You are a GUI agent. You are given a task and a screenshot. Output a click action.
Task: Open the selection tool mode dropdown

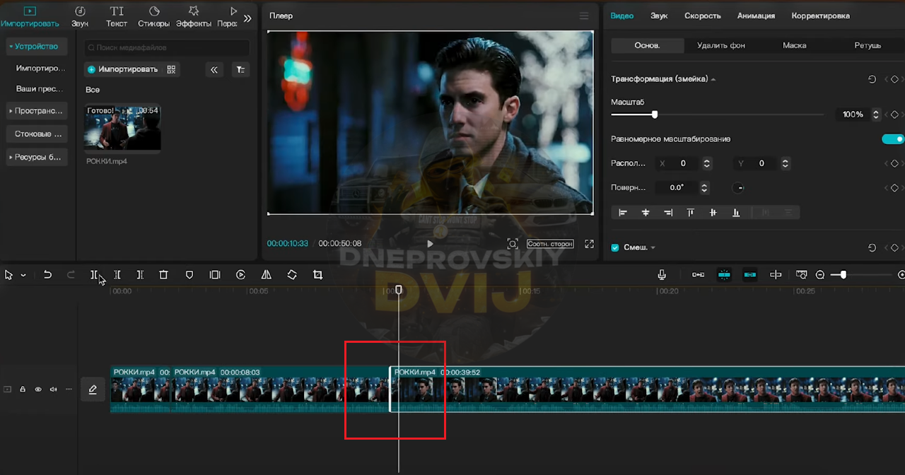(x=23, y=276)
